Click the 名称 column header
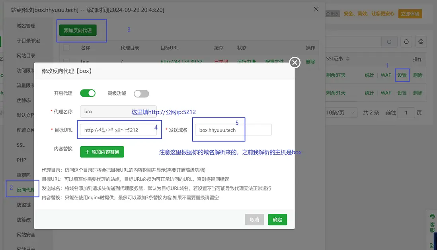The width and height of the screenshot is (437, 250). point(86,48)
